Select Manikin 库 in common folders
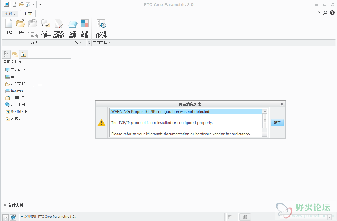337x221 pixels. 17,112
